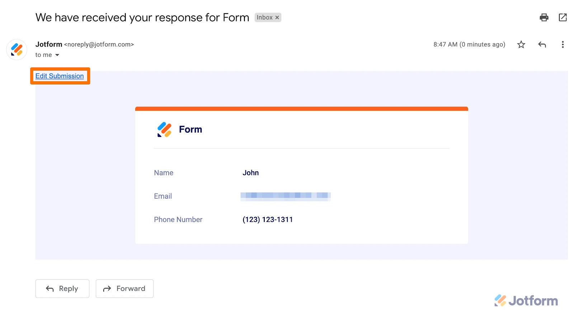Open the three-dot more options icon
The width and height of the screenshot is (574, 318).
pyautogui.click(x=563, y=44)
